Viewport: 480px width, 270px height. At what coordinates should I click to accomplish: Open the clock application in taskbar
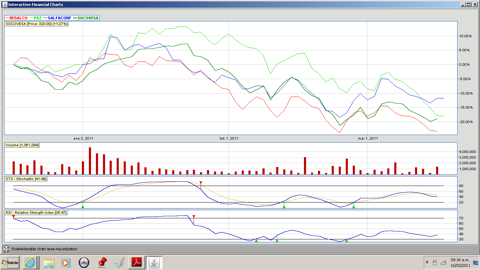(x=84, y=262)
